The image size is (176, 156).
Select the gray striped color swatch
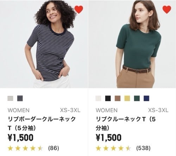pos(10,98)
